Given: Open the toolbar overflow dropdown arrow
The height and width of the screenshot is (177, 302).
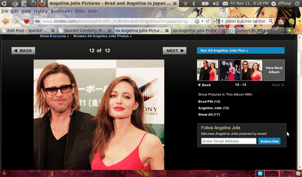Looking at the screenshot, I should click(300, 21).
